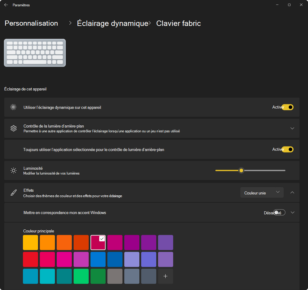
Task: Select the checked crimson color swatch
Action: [98, 242]
